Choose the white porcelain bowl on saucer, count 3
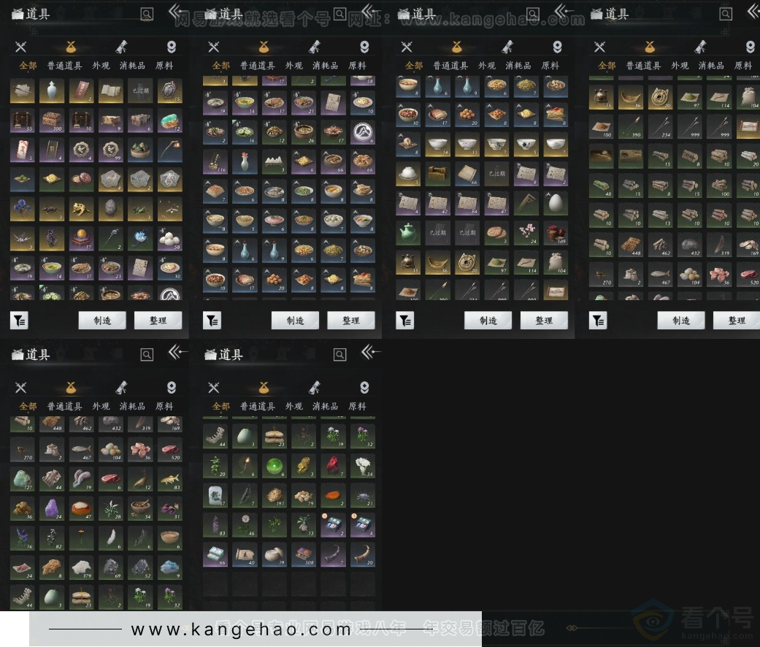The width and height of the screenshot is (760, 647). [x=408, y=174]
